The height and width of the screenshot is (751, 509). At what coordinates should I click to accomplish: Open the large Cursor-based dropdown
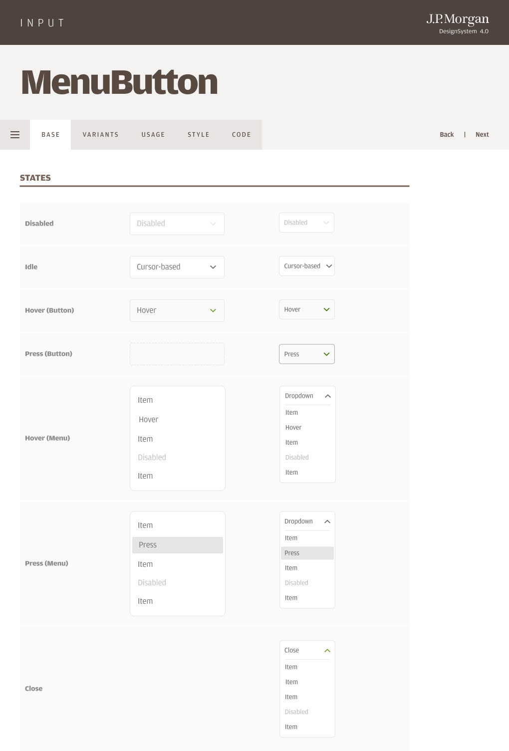click(x=177, y=267)
